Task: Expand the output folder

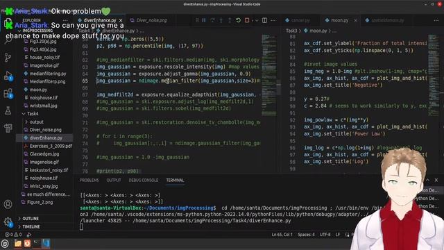Action: coord(37,122)
